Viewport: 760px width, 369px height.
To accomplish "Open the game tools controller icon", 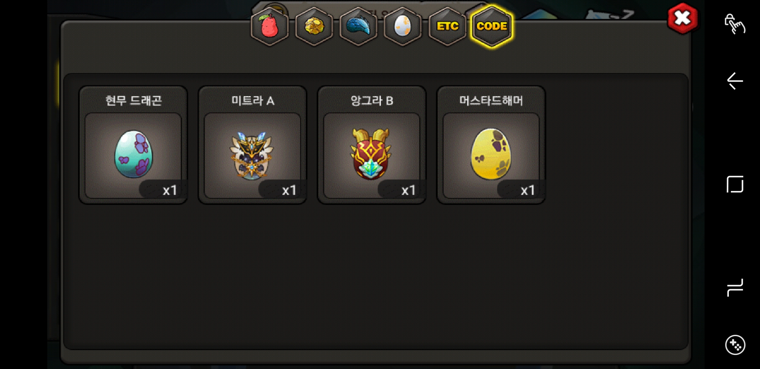I will tap(735, 345).
